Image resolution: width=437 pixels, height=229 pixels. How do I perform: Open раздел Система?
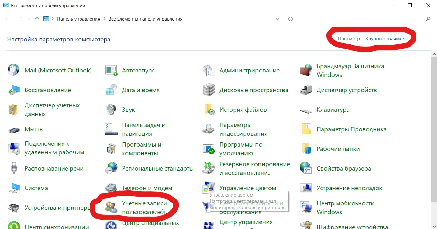36,188
